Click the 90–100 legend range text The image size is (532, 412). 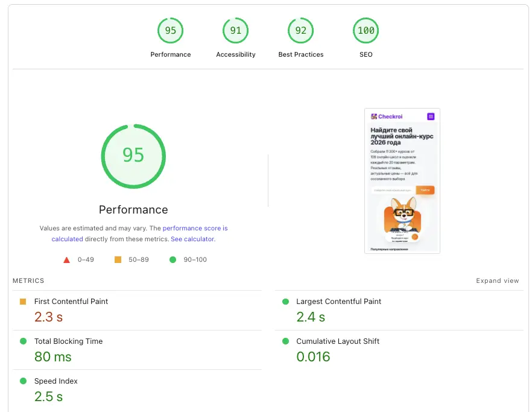(195, 259)
